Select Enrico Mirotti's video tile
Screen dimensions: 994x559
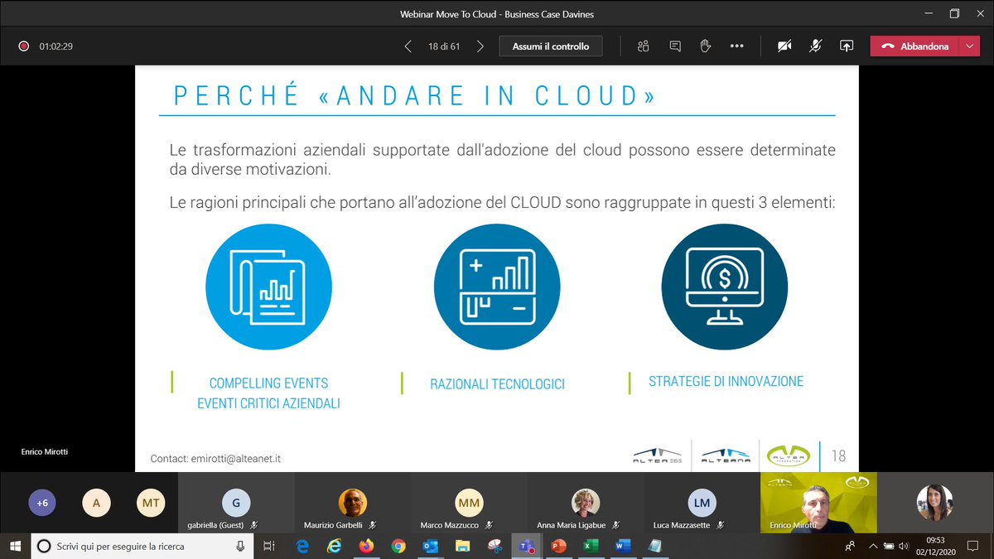818,503
